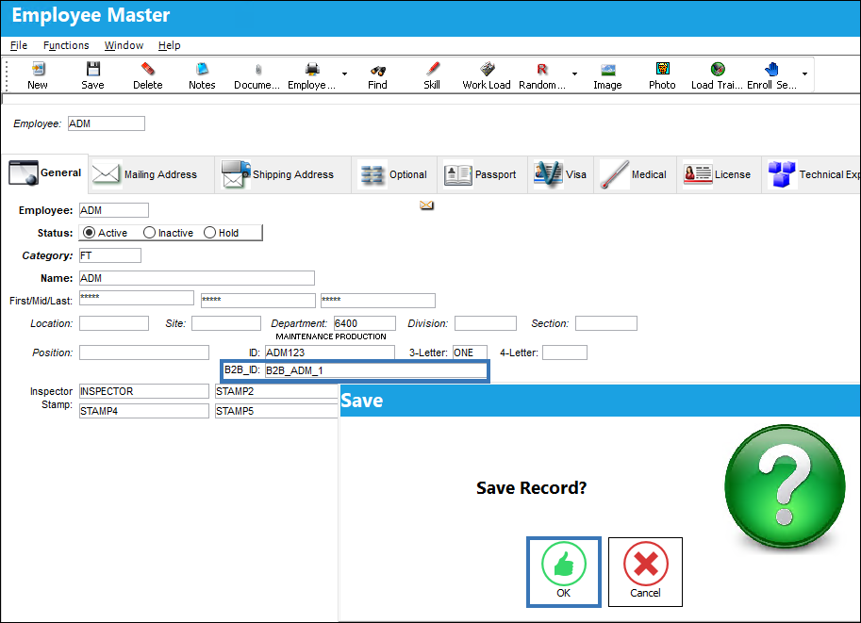861x623 pixels.
Task: Expand the dropdown arrow next to Employee print
Action: click(345, 74)
